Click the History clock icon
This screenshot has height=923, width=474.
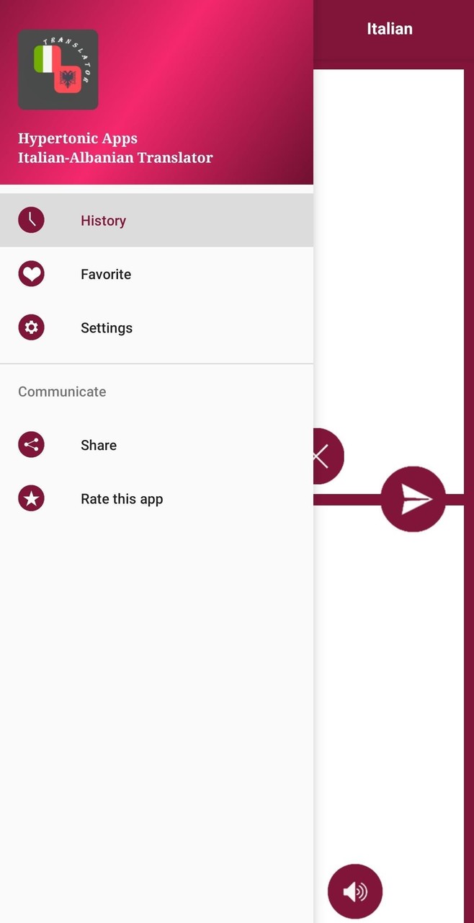(31, 221)
